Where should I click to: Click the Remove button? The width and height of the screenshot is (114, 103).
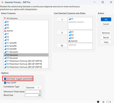coord(106,33)
